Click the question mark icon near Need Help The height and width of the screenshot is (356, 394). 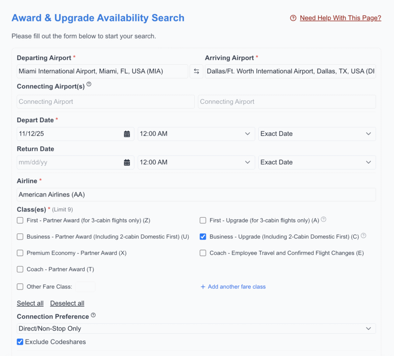tap(292, 18)
